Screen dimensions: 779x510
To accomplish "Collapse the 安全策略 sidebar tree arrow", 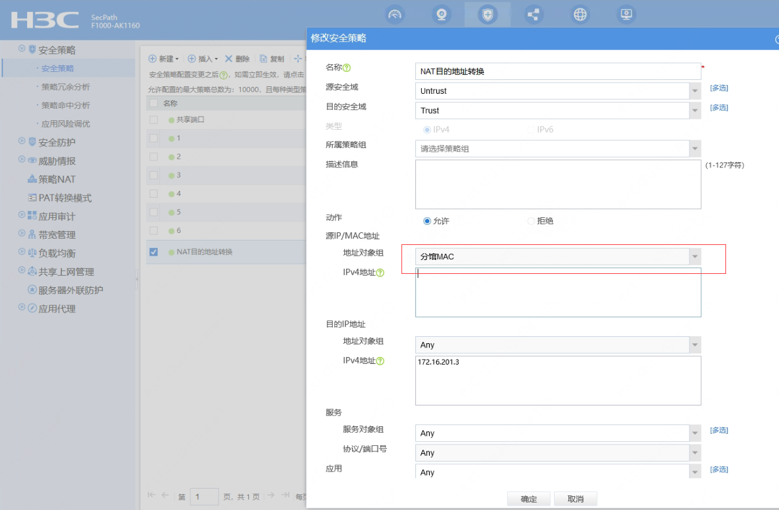I will (22, 49).
